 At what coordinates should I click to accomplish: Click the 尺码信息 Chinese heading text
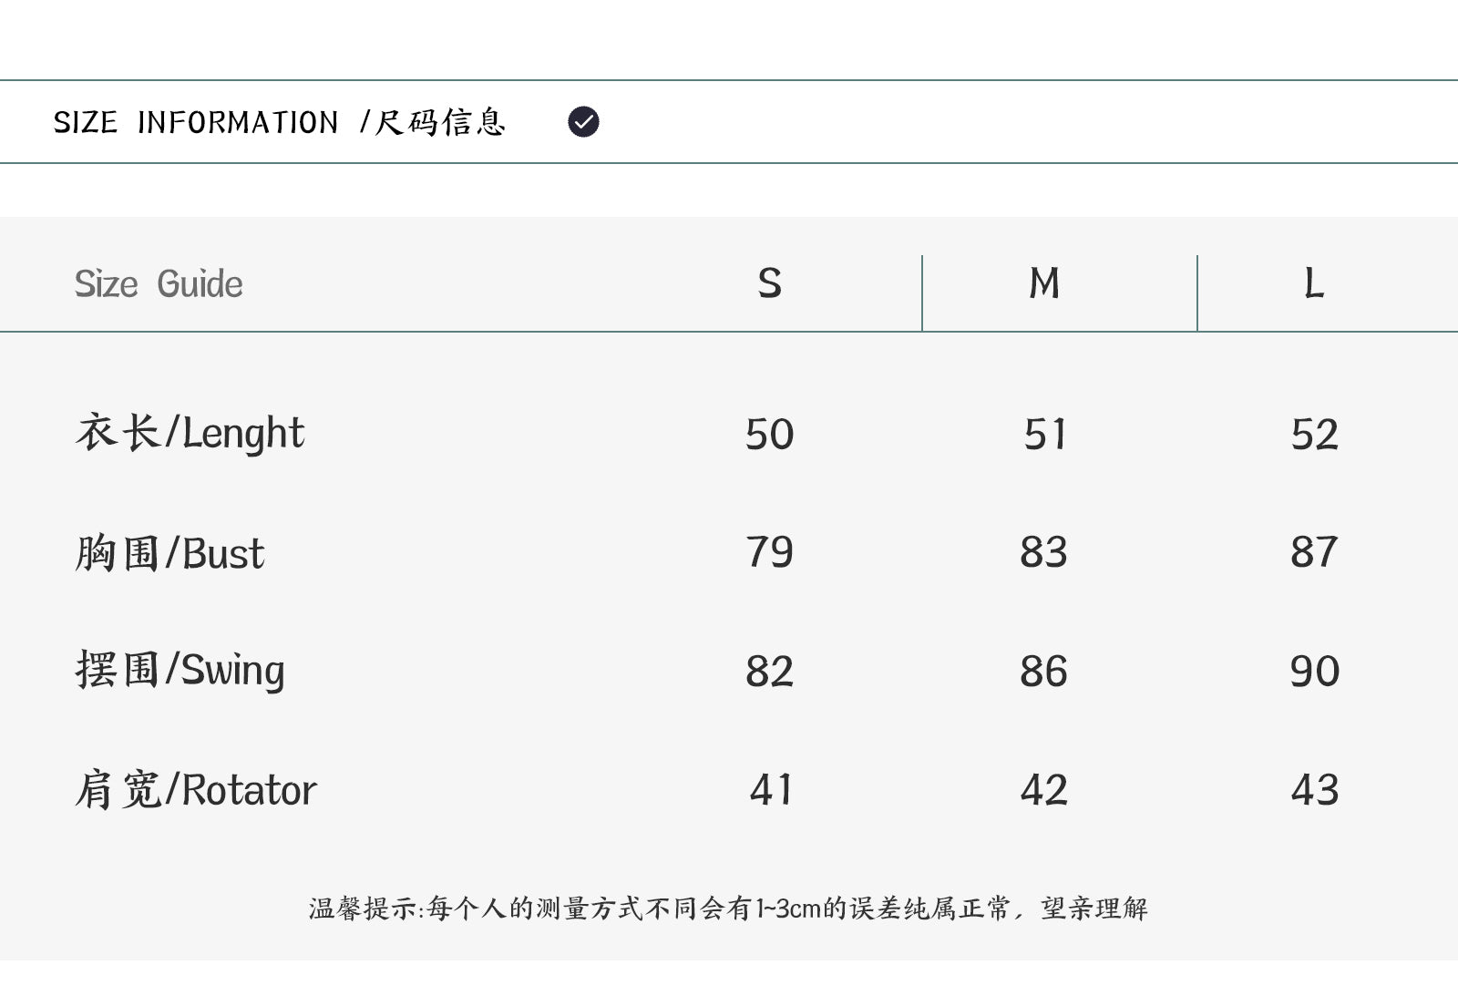pyautogui.click(x=440, y=122)
